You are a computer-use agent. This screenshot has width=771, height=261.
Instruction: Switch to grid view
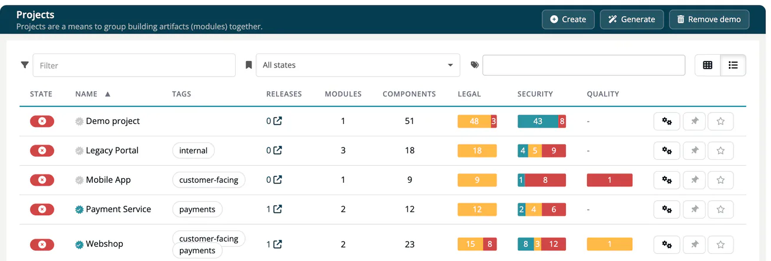pos(708,65)
